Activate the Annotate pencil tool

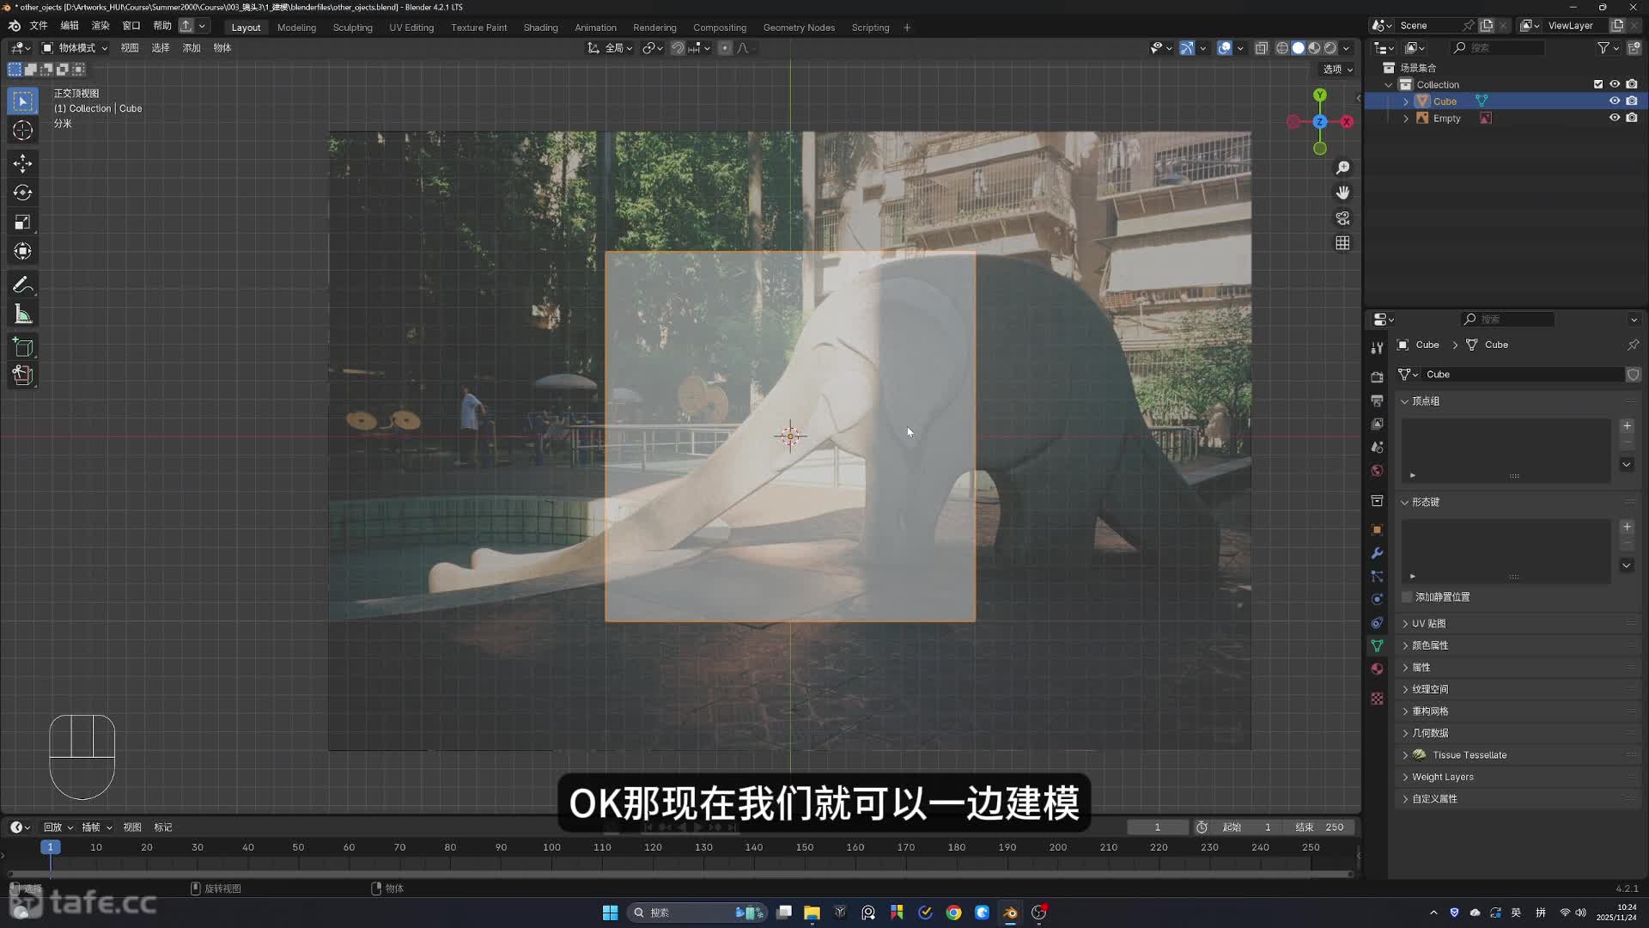[x=23, y=284]
